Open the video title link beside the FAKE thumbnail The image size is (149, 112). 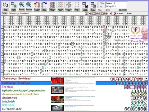coord(80,96)
